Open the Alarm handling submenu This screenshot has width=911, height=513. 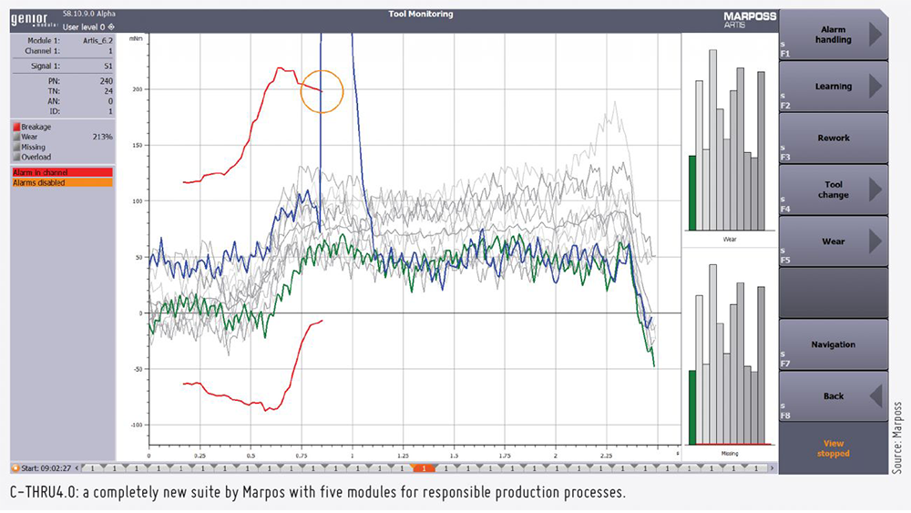pos(833,35)
